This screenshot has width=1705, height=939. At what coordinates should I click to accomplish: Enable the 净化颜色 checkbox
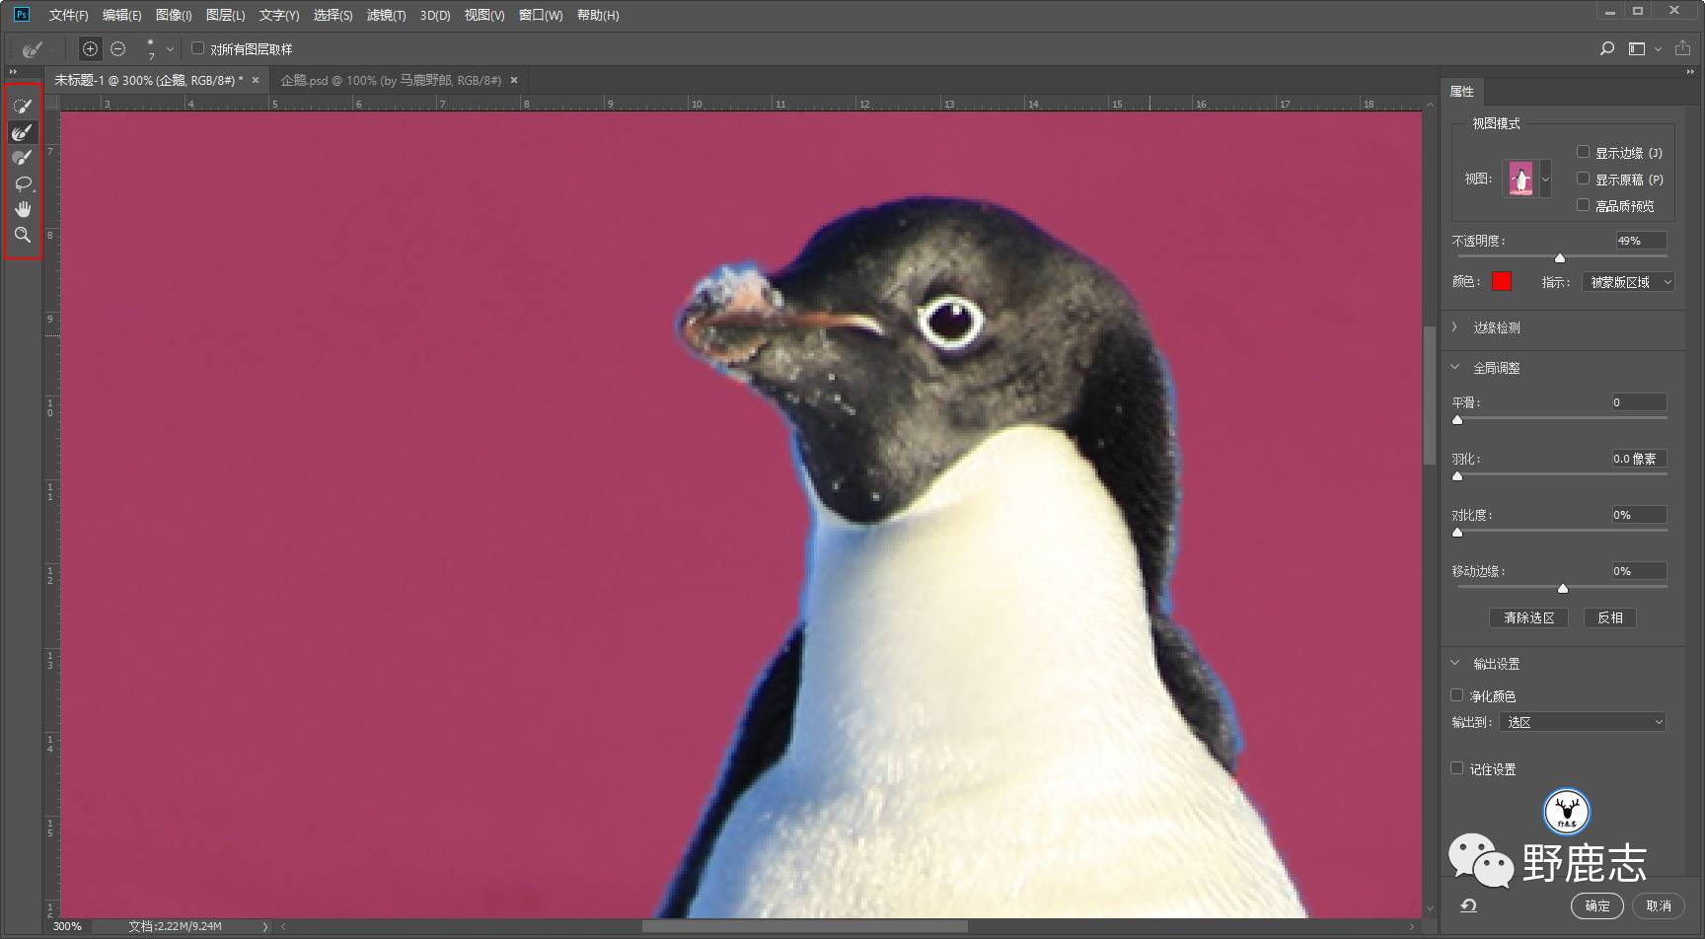coord(1457,695)
